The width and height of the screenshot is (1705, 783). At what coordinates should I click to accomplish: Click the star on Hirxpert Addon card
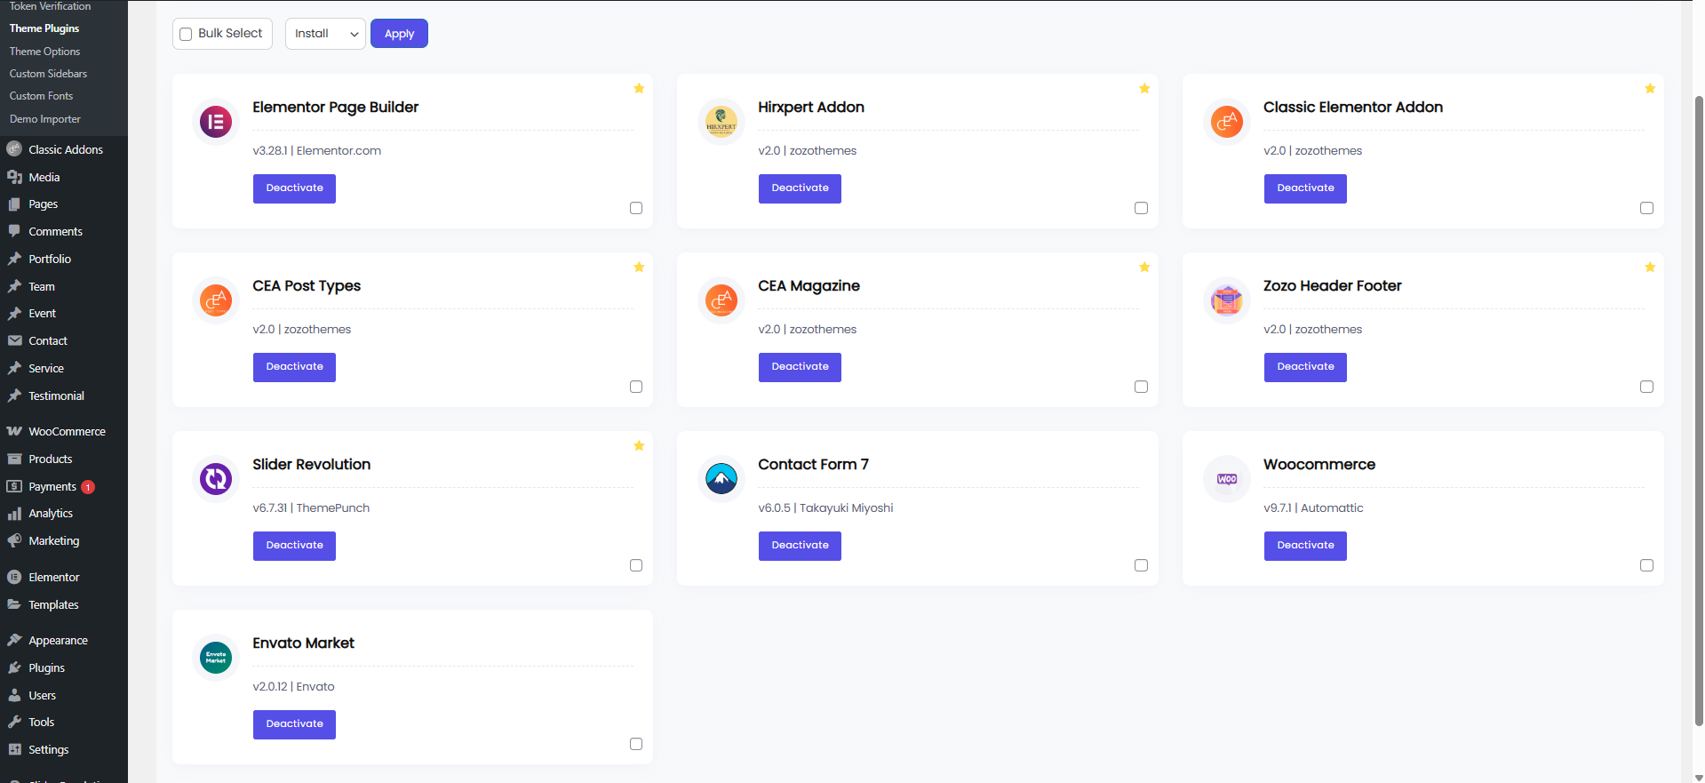click(1144, 88)
